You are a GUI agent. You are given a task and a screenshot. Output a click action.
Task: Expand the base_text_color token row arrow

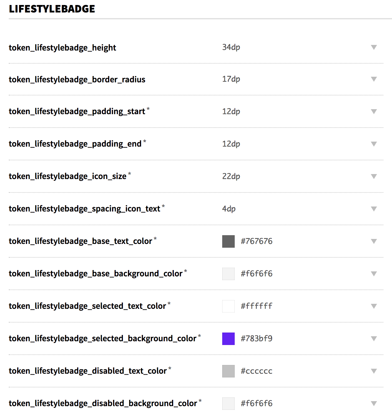[374, 241]
